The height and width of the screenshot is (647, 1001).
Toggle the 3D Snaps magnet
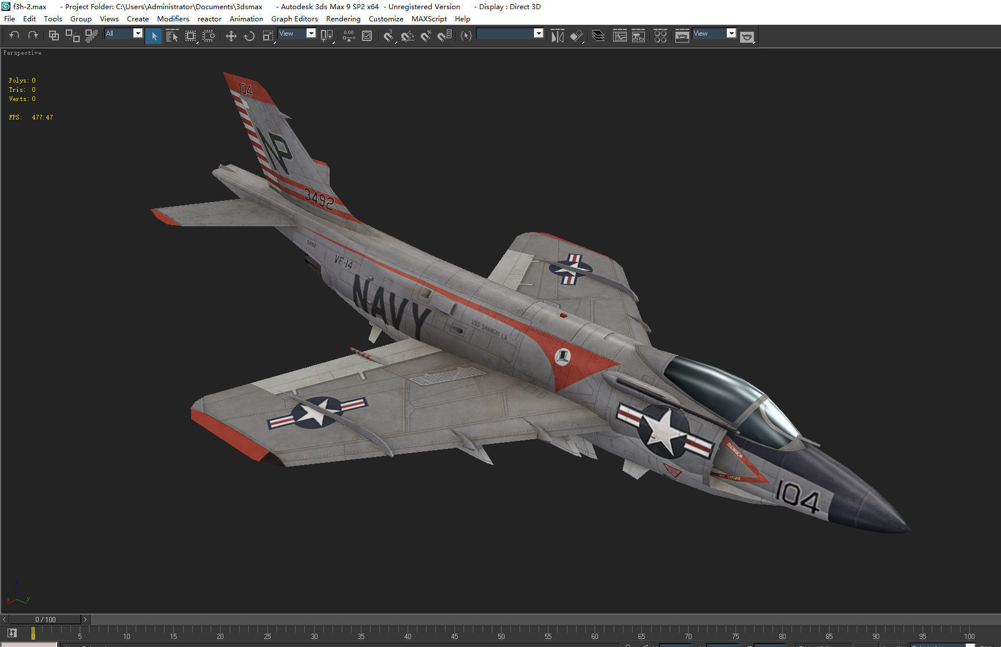pyautogui.click(x=389, y=36)
